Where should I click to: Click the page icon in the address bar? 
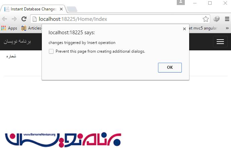coord(34,19)
